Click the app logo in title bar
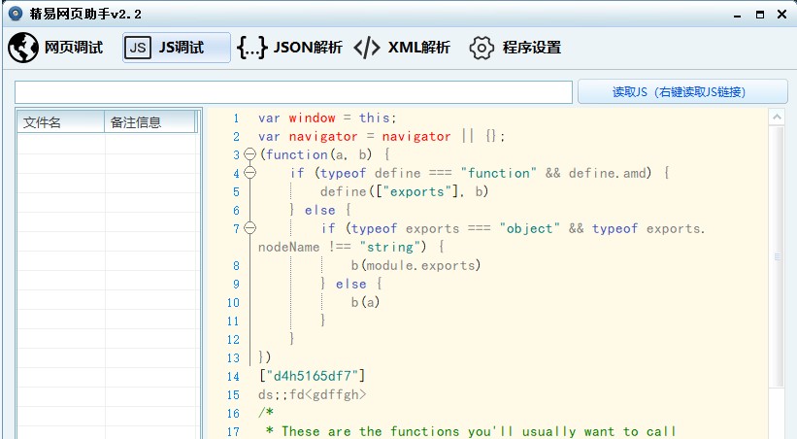The height and width of the screenshot is (439, 797). (15, 14)
